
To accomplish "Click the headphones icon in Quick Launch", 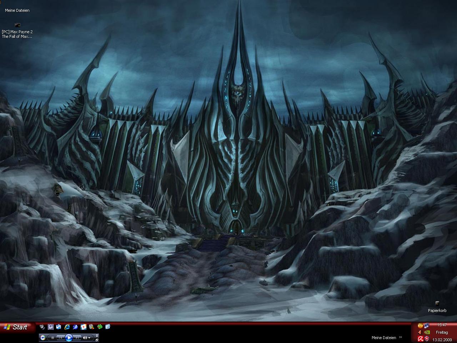I will [x=50, y=327].
